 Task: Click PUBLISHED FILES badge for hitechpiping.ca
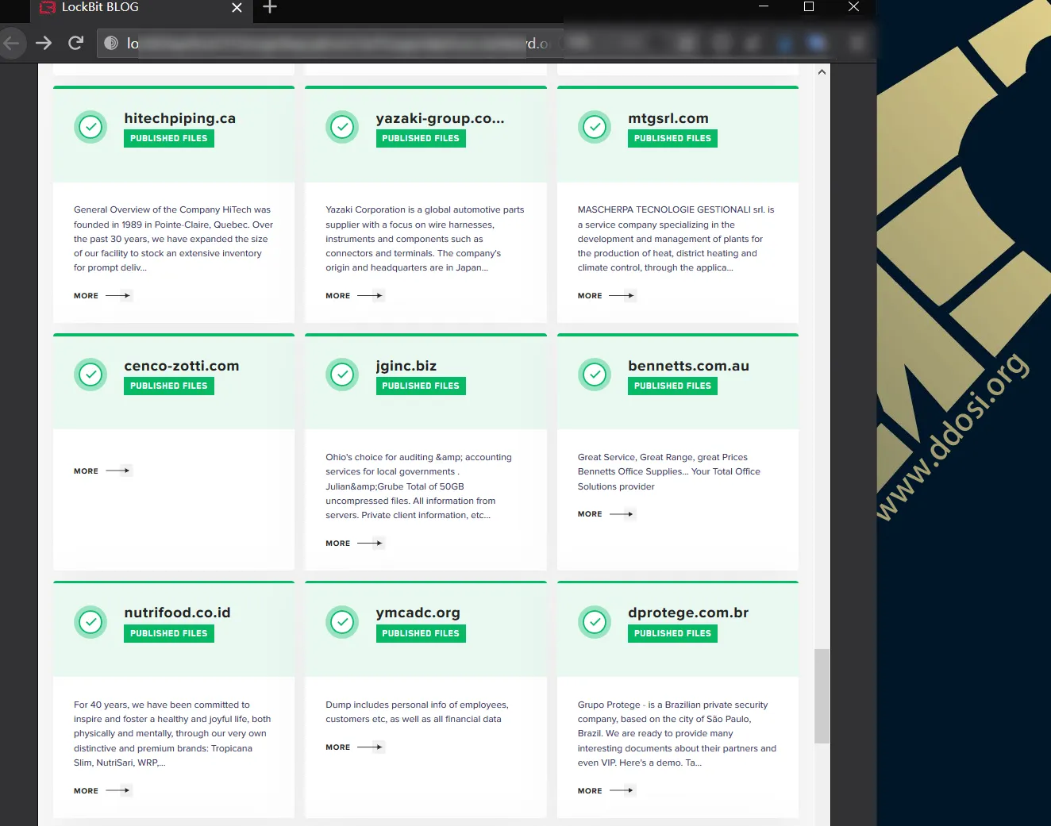click(x=169, y=138)
